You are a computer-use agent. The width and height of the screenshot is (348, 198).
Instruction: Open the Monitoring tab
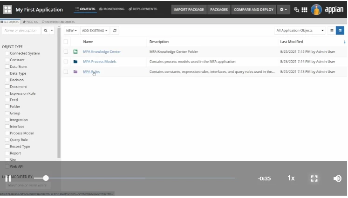click(x=112, y=9)
